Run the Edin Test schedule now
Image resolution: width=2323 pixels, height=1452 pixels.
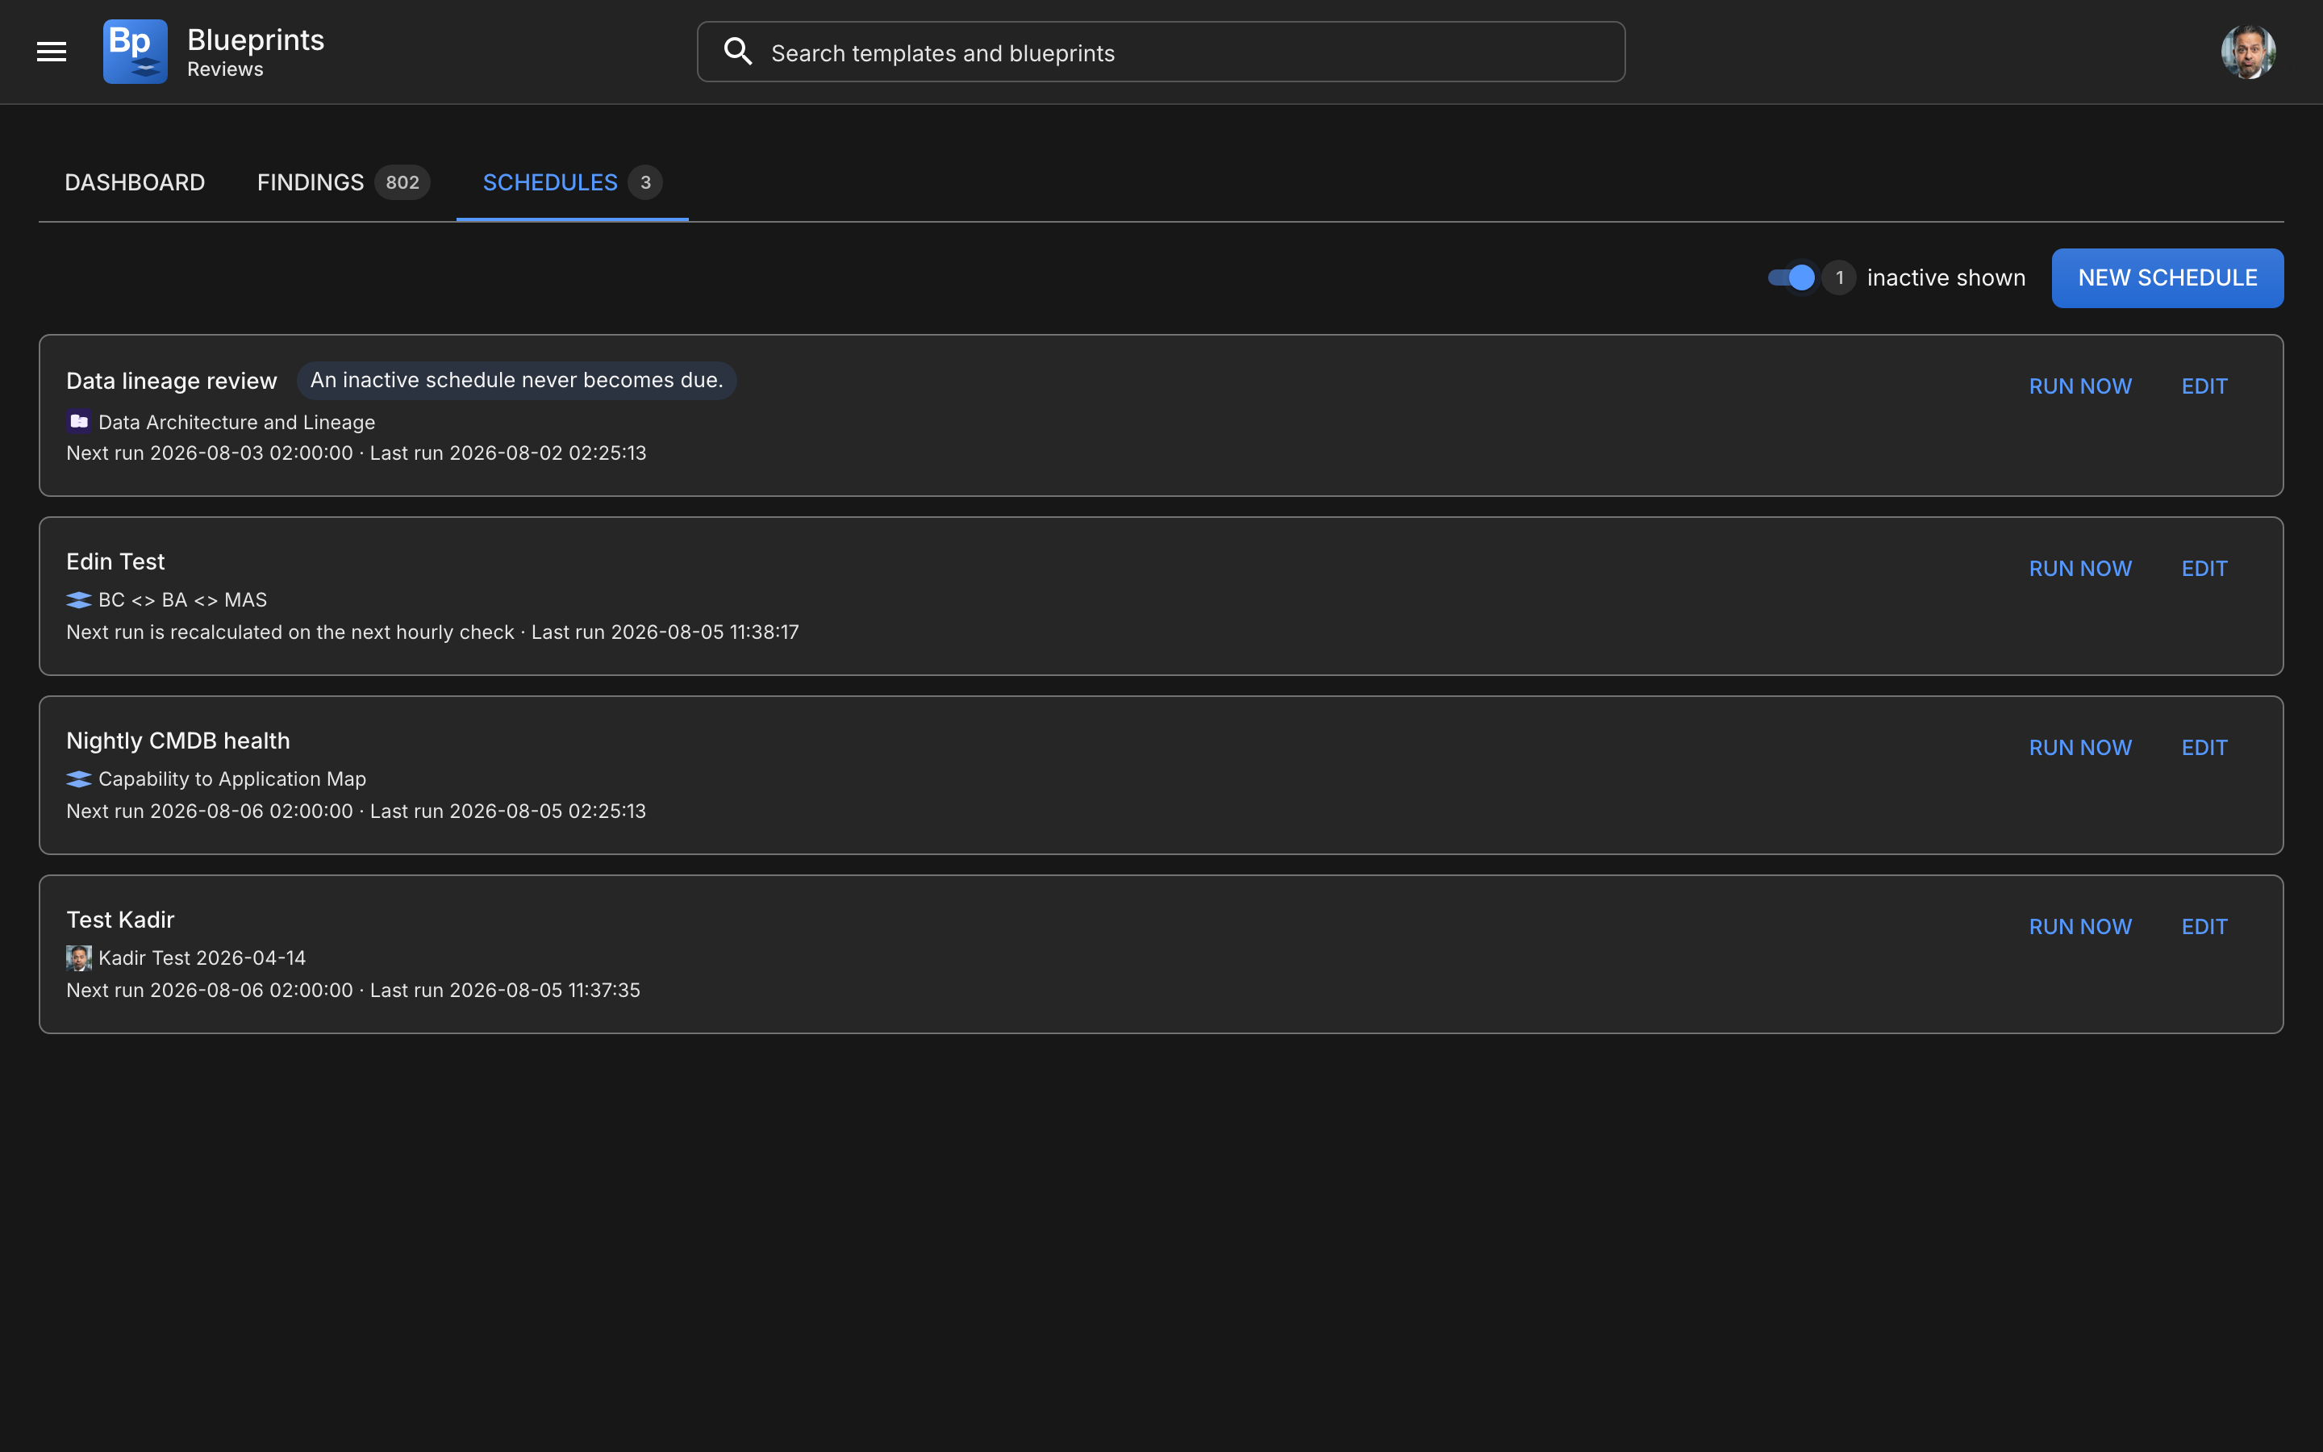[2080, 569]
